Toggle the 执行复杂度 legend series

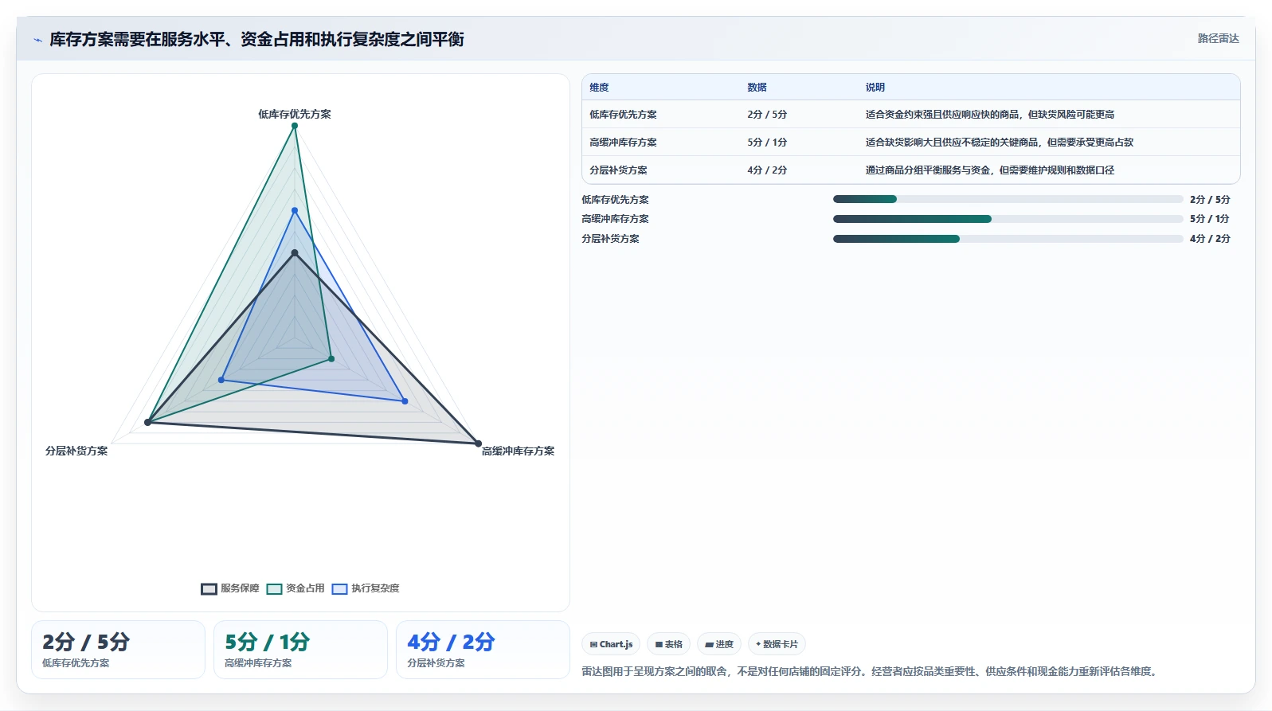(x=366, y=588)
